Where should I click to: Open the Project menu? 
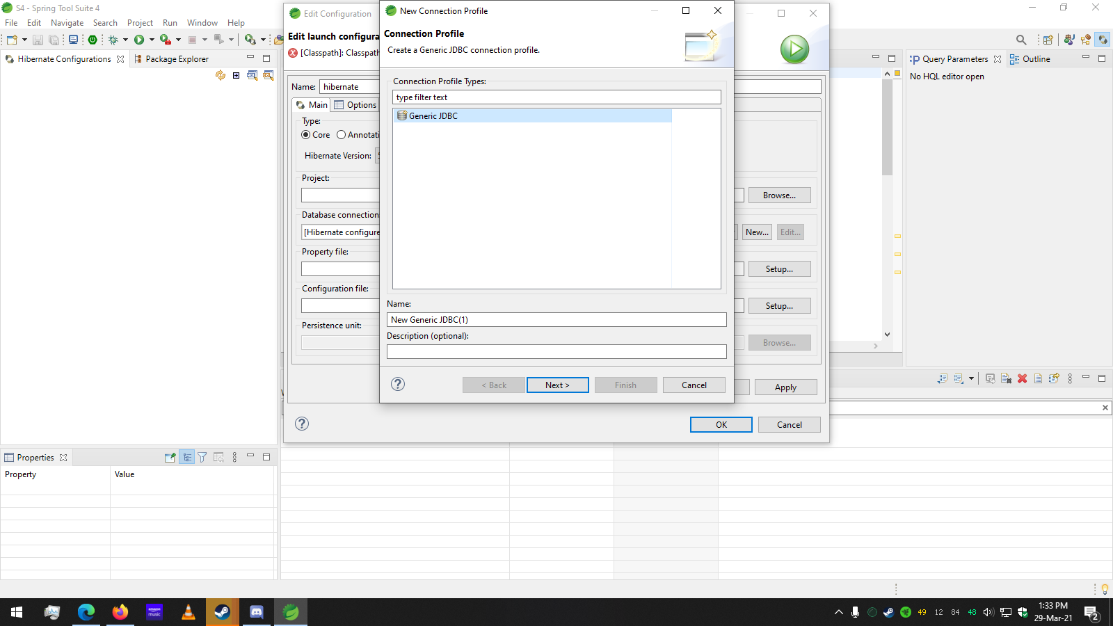click(x=140, y=23)
